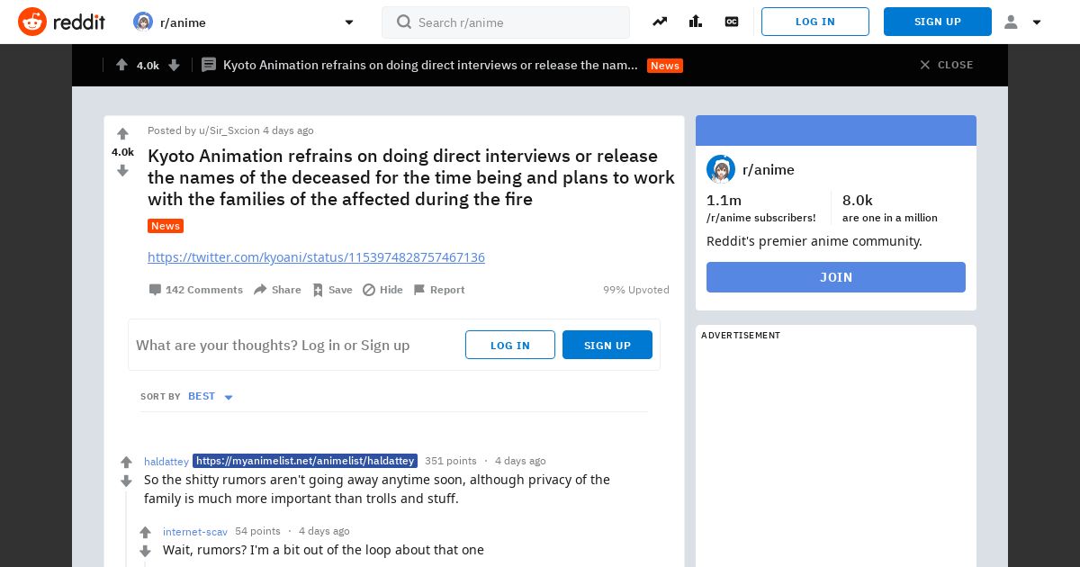The image size is (1080, 567).
Task: Click the News flair in the top bar
Action: click(665, 66)
